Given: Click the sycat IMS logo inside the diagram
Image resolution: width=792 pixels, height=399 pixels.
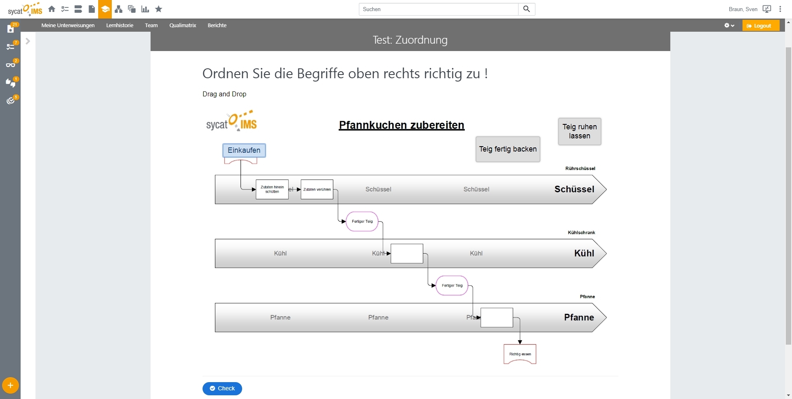Looking at the screenshot, I should coord(231,121).
